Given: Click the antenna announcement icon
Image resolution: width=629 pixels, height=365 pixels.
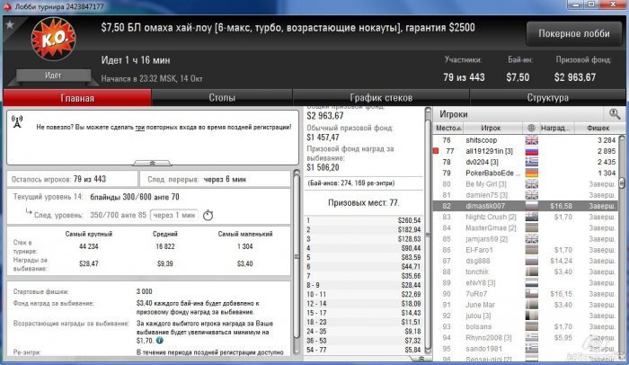Looking at the screenshot, I should click(17, 121).
